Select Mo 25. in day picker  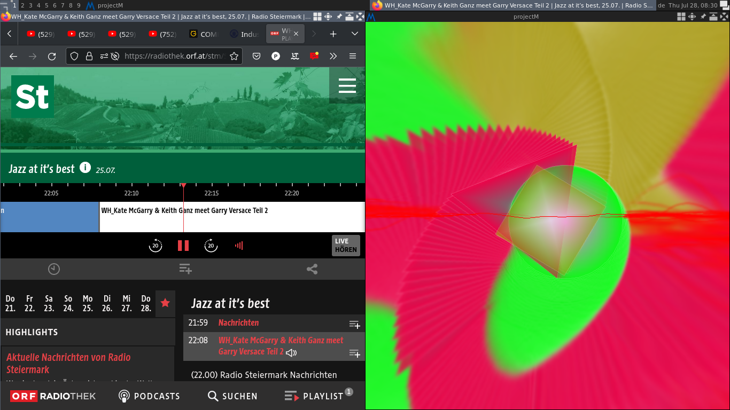pyautogui.click(x=88, y=303)
